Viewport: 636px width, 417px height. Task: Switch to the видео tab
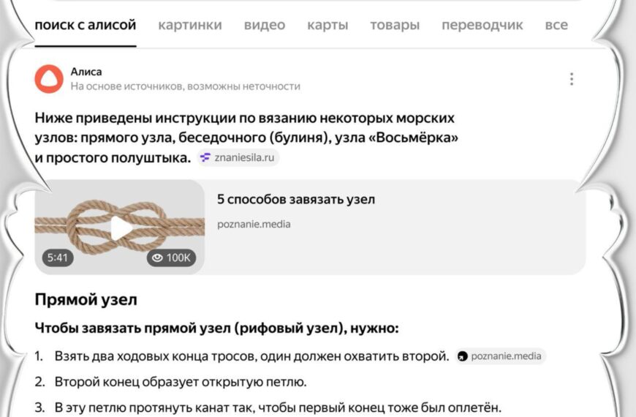[x=265, y=25]
